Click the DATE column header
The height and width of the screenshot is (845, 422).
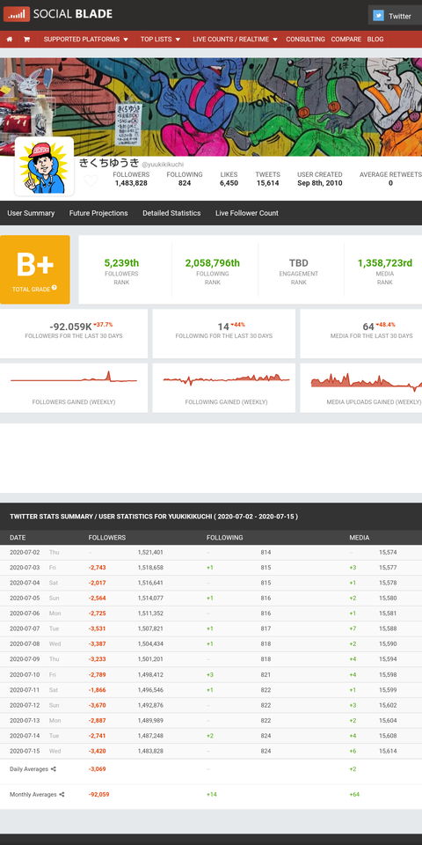tap(18, 538)
